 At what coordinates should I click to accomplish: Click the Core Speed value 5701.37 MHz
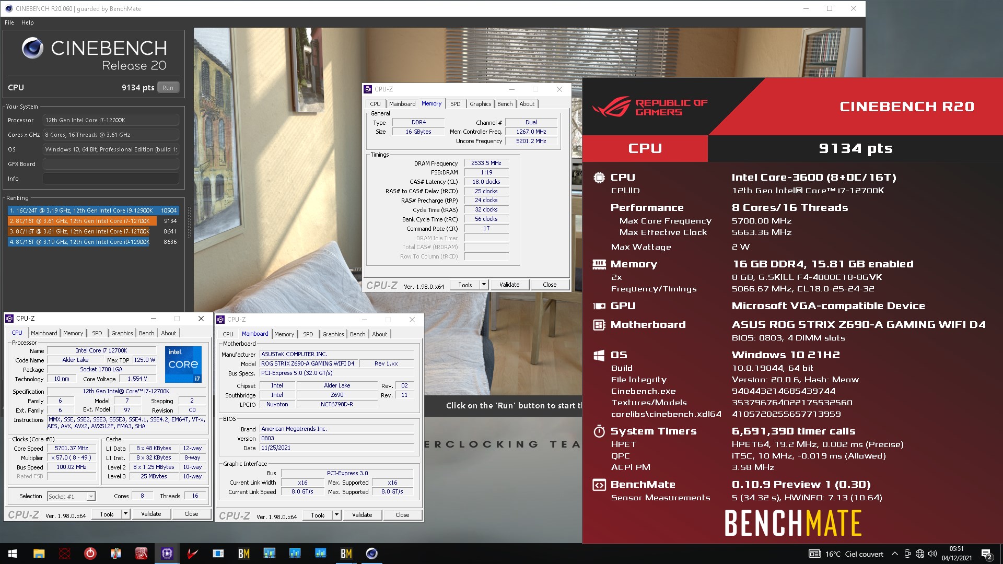(72, 448)
